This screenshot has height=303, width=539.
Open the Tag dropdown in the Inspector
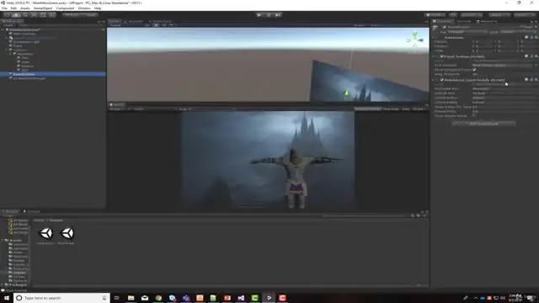[x=467, y=32]
